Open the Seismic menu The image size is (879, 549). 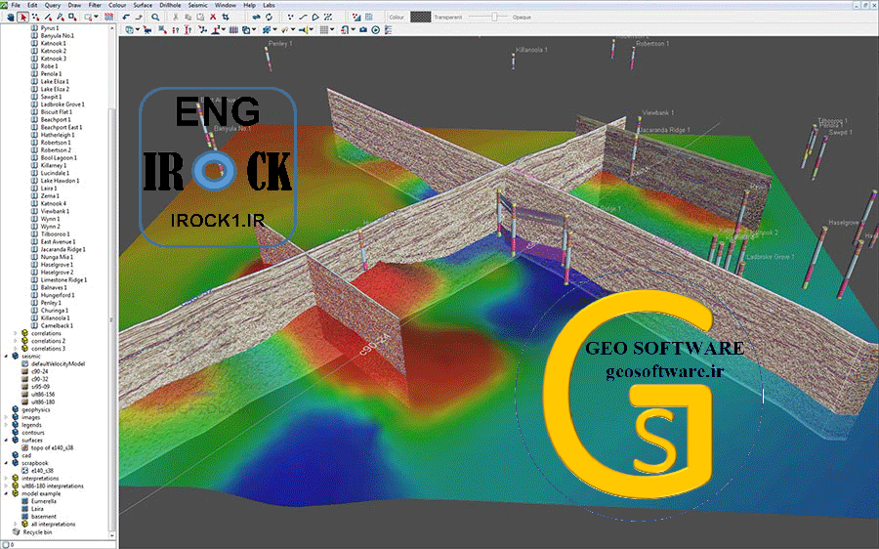pos(197,5)
